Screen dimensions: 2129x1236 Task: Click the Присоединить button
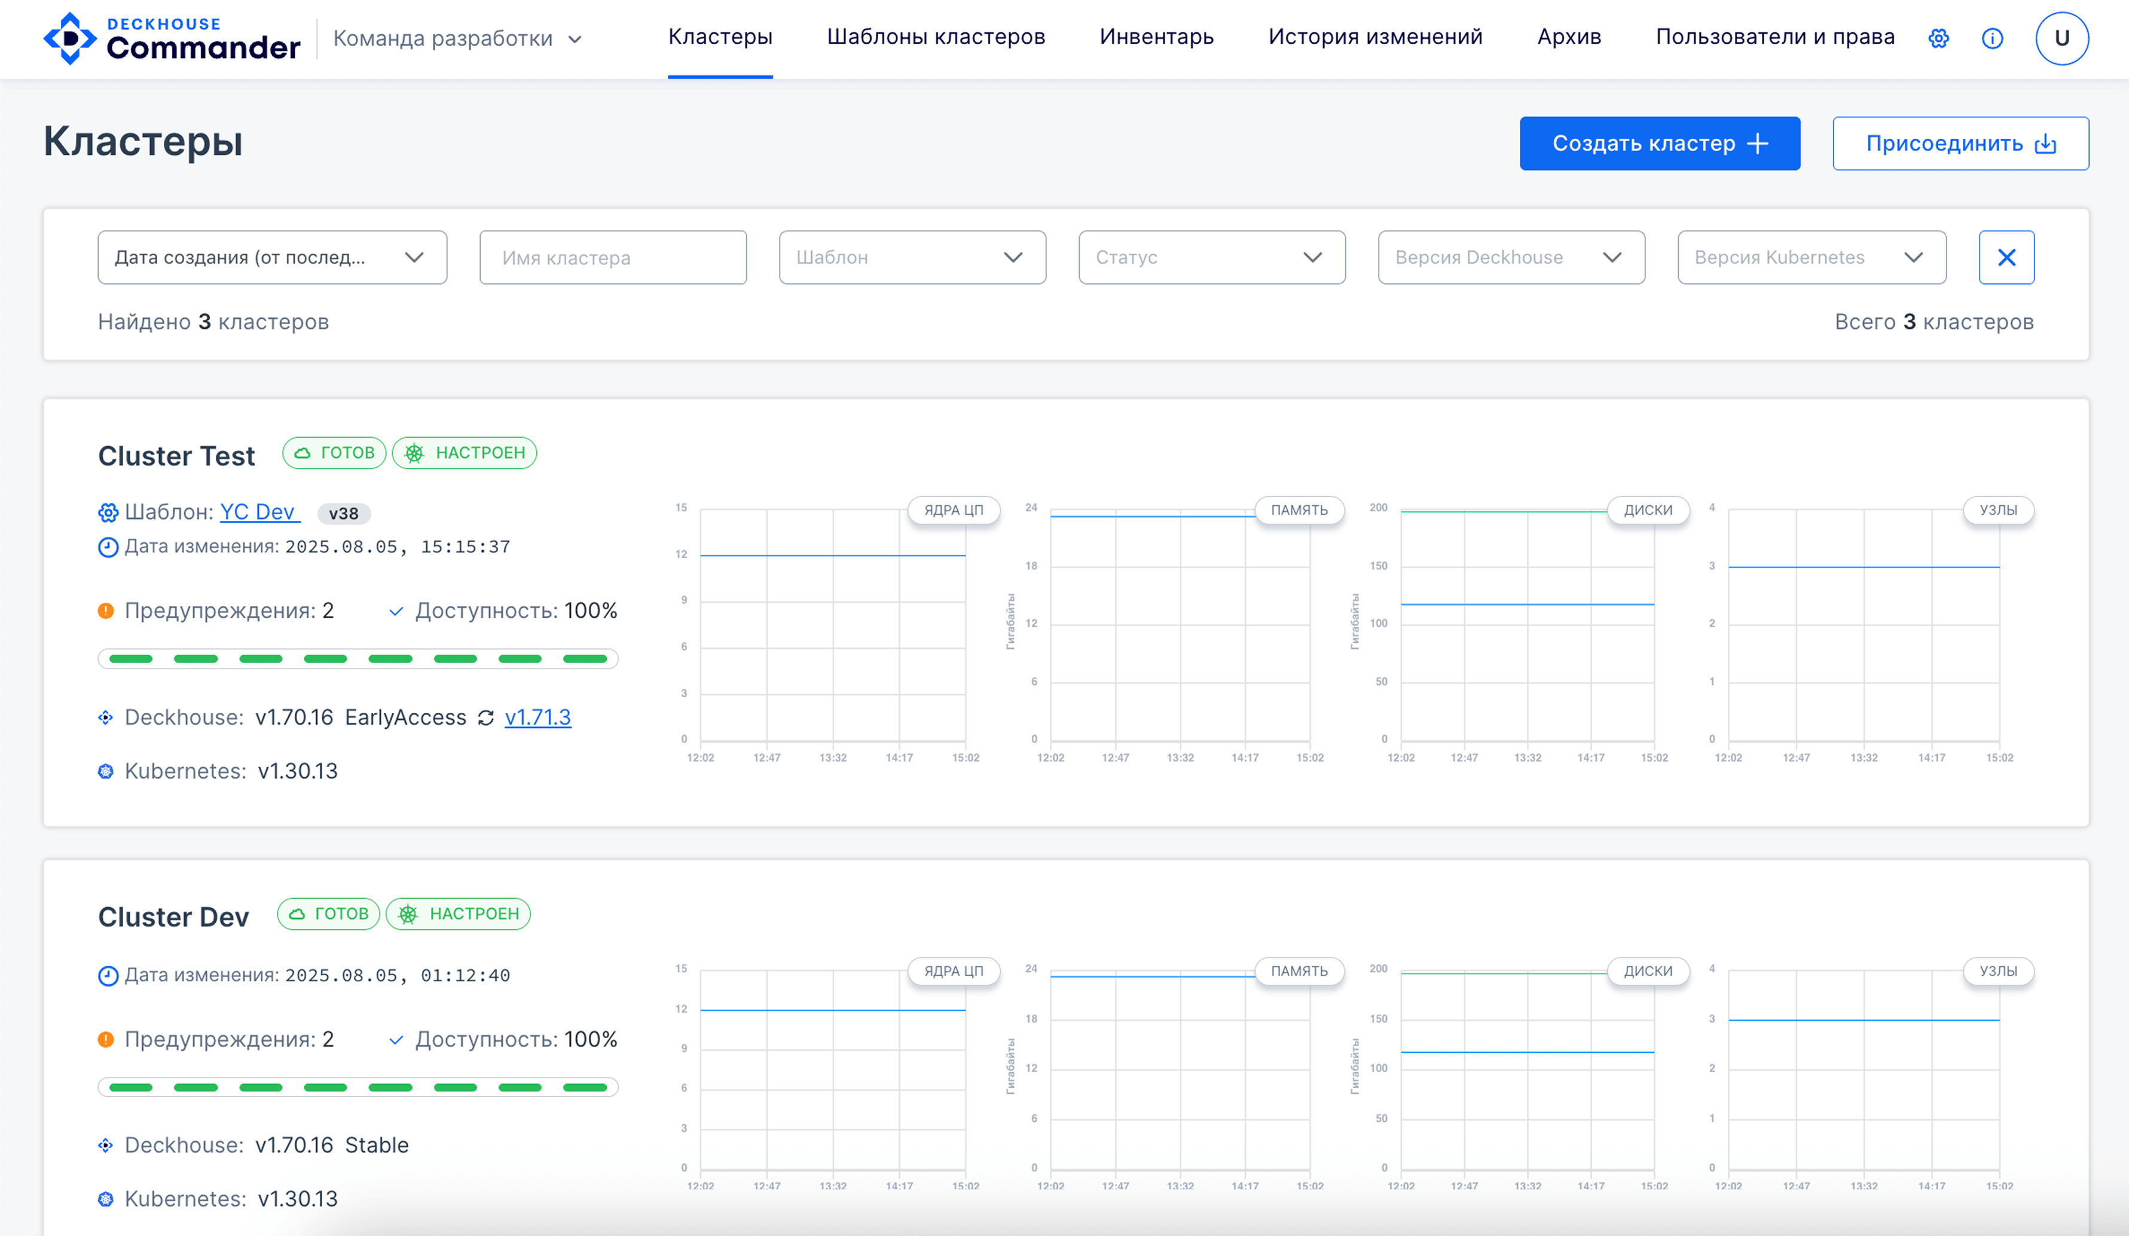pos(1960,144)
